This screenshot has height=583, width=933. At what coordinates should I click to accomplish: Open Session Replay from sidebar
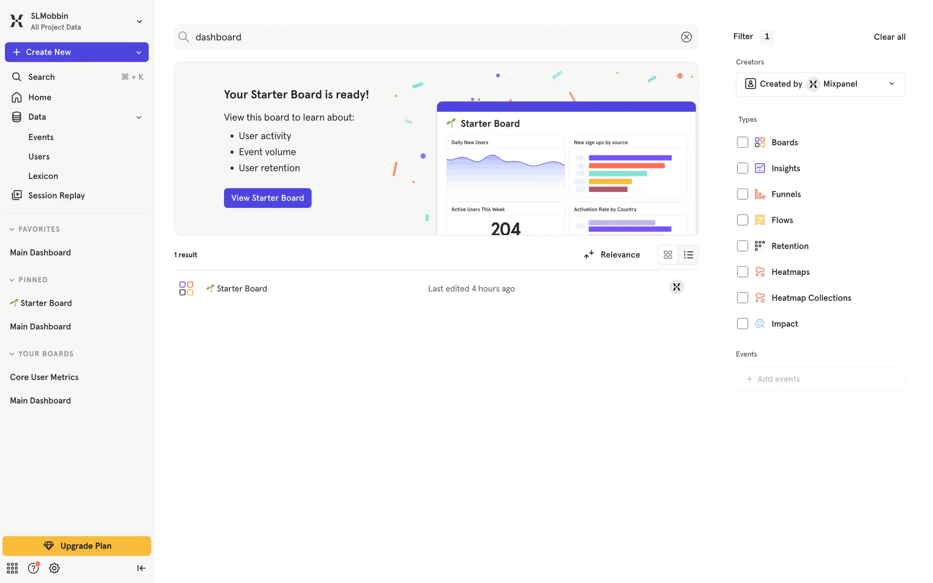click(56, 195)
